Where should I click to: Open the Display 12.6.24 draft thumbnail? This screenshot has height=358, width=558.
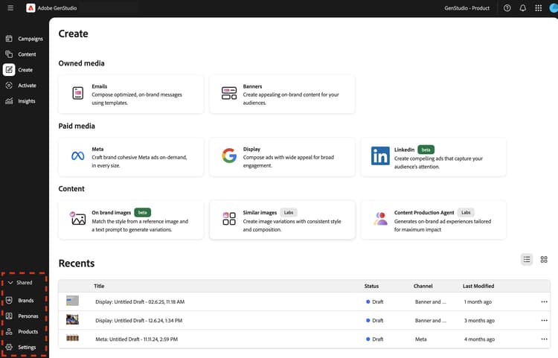click(x=72, y=319)
